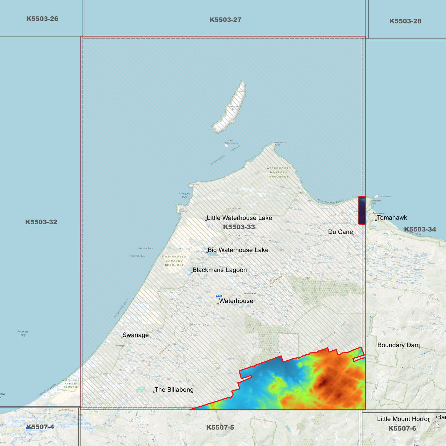Click the K5507-6 map tile label
This screenshot has width=446, height=446.
click(402, 428)
